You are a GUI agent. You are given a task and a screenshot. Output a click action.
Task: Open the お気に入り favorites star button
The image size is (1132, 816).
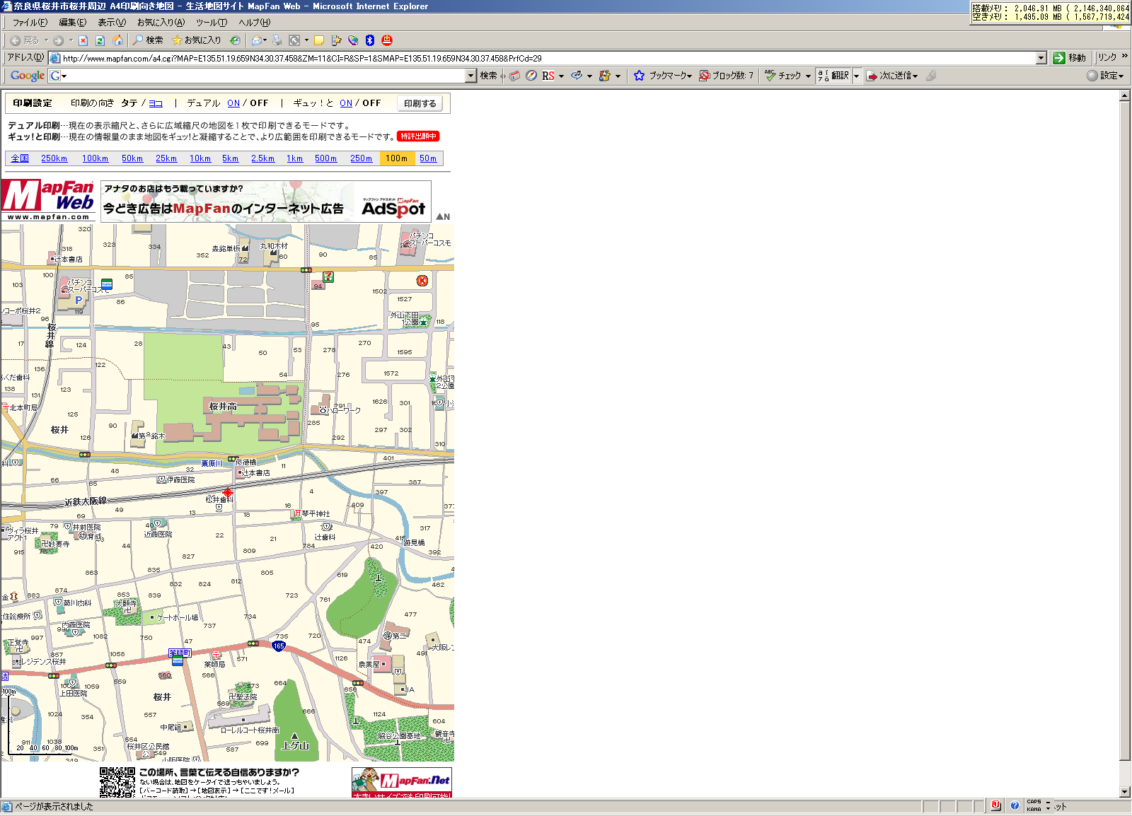point(197,40)
